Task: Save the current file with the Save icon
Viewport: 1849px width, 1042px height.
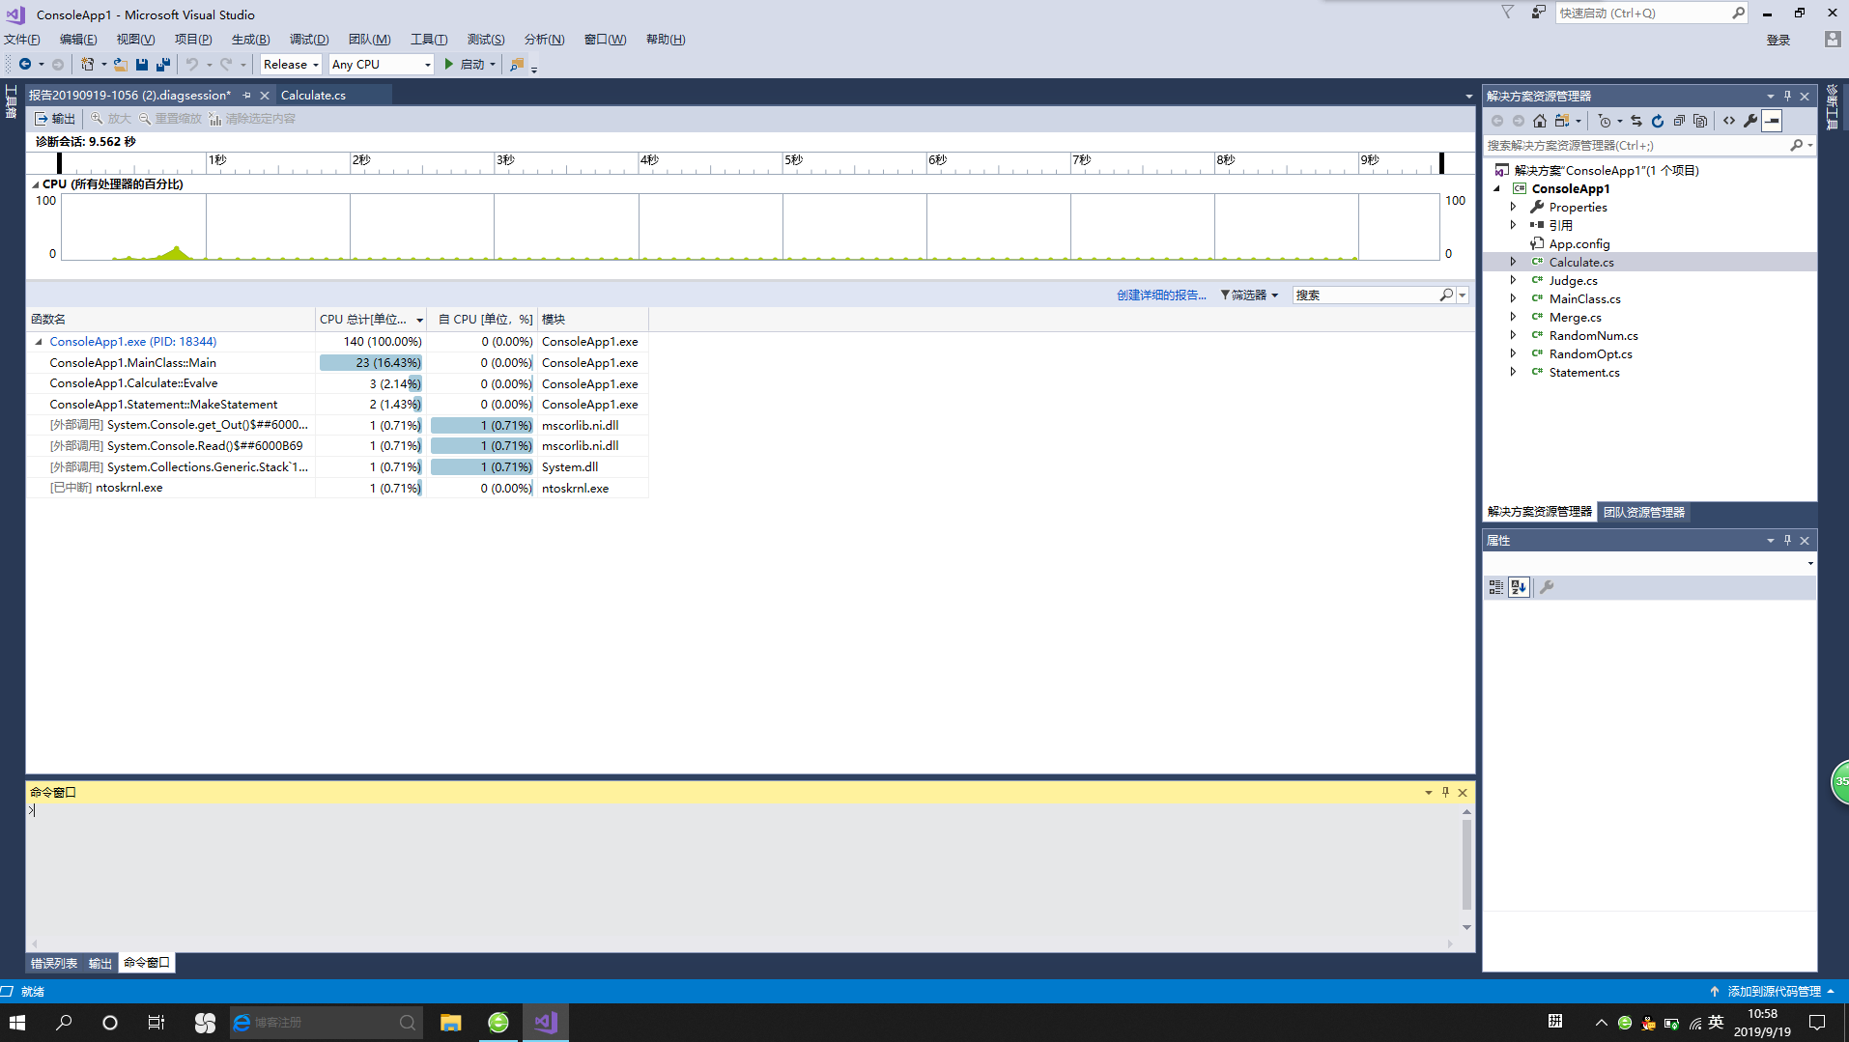Action: click(142, 65)
